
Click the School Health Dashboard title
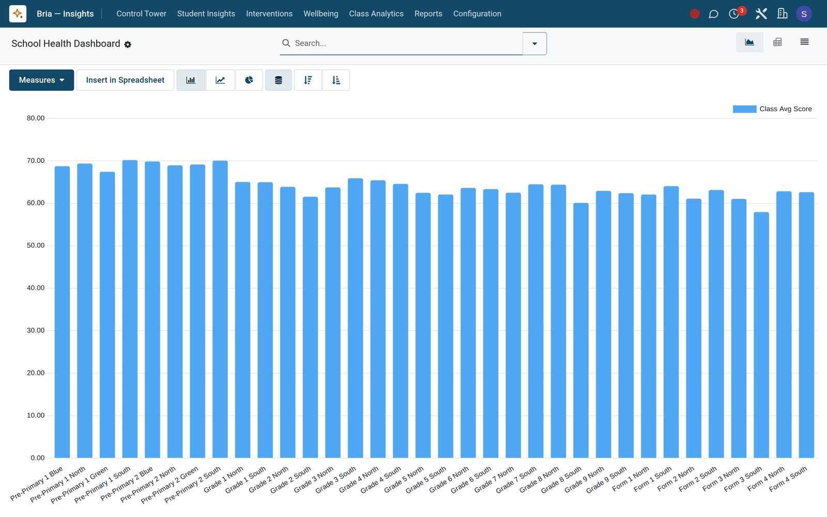click(x=66, y=43)
